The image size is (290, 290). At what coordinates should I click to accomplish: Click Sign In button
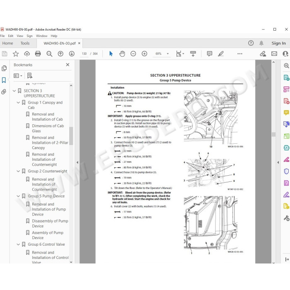278,43
